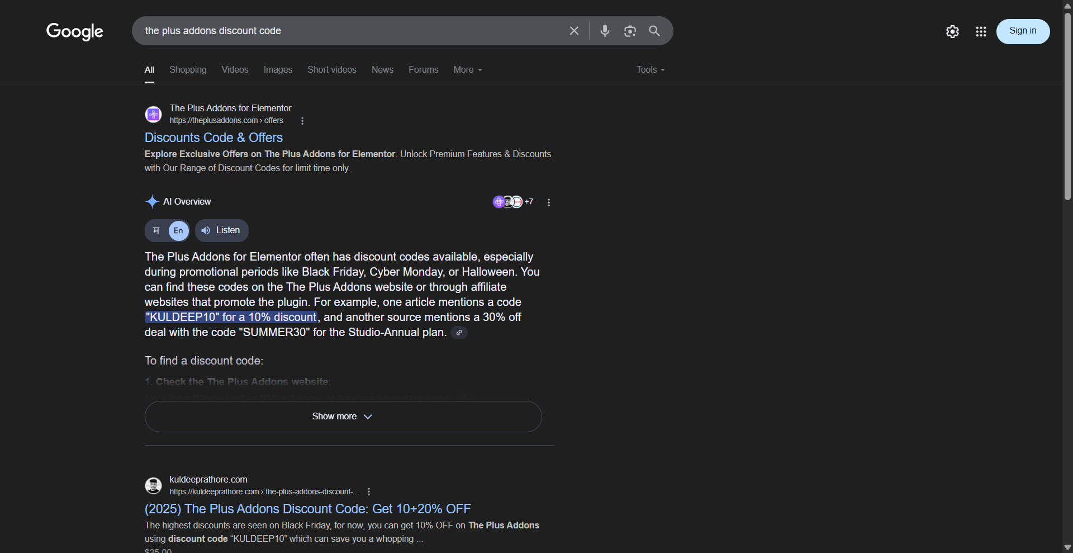Viewport: 1073px width, 553px height.
Task: Switch to the News tab
Action: pos(382,70)
